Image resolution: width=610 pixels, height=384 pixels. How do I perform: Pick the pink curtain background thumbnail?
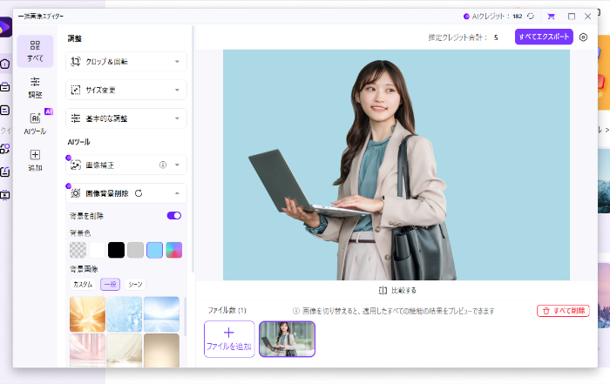[87, 350]
